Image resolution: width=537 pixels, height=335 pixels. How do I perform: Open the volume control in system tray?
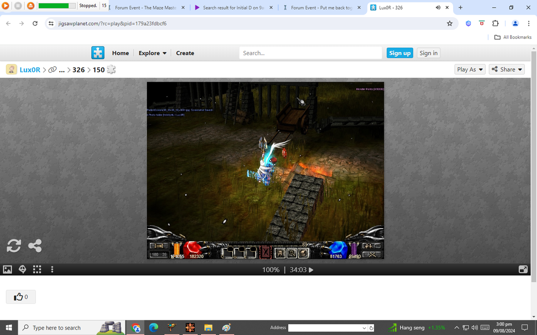point(474,327)
